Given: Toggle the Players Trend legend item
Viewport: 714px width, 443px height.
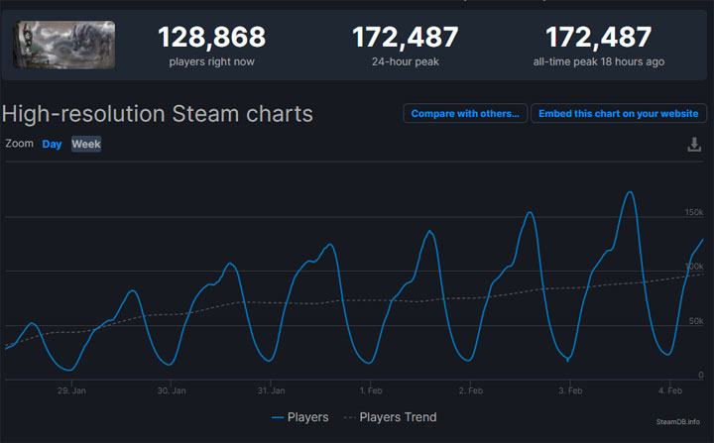Looking at the screenshot, I should 390,417.
